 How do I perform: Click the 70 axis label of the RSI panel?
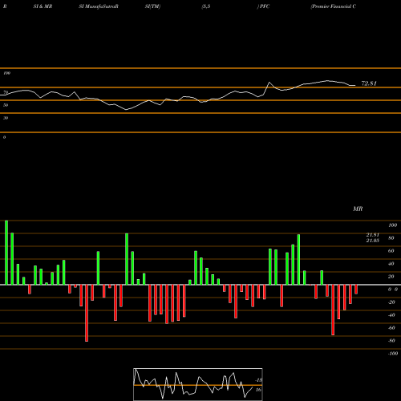click(x=6, y=92)
